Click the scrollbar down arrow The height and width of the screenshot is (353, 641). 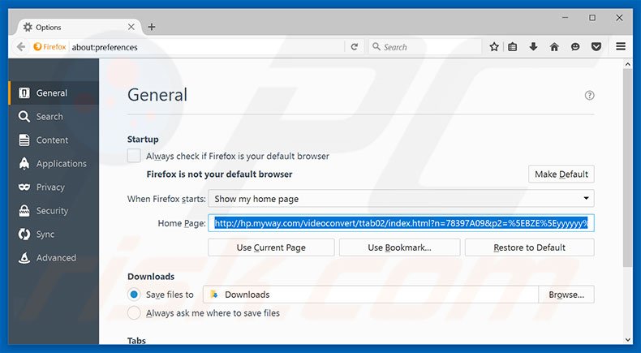(x=627, y=339)
